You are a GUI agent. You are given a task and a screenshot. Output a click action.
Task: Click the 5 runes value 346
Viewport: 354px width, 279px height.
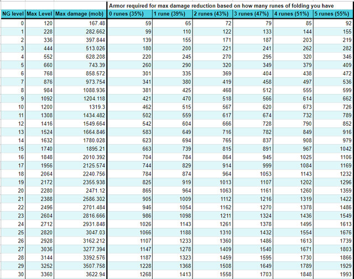point(333,56)
